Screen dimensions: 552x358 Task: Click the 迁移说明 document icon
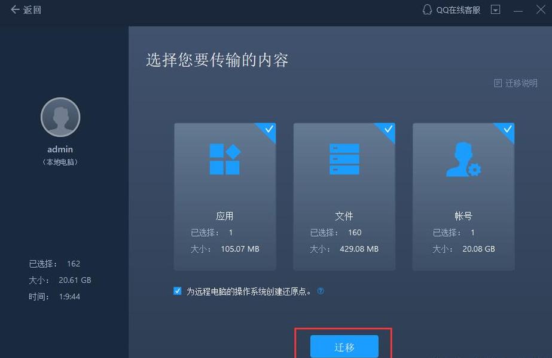(x=498, y=83)
